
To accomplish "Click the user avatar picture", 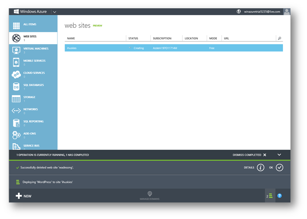I will click(x=287, y=12).
